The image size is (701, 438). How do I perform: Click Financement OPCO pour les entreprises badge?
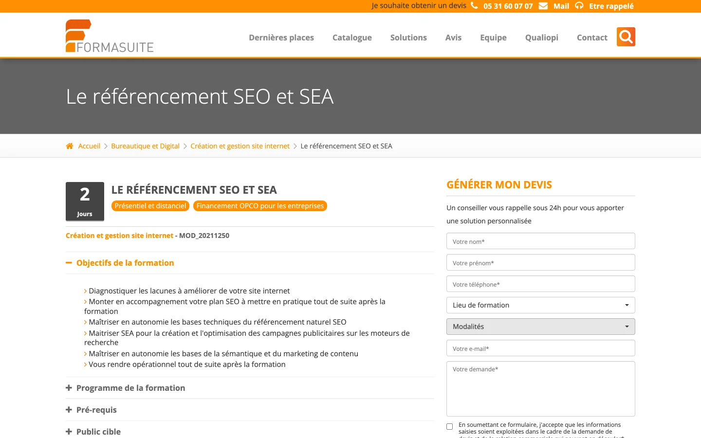260,206
